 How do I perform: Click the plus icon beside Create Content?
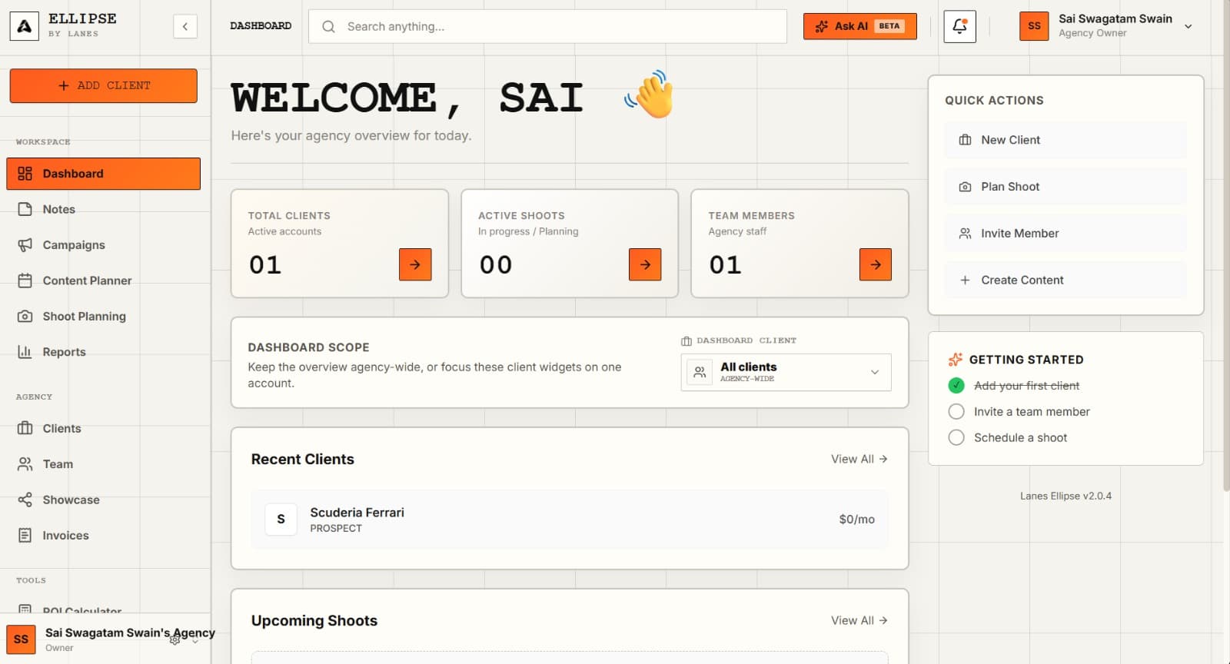pyautogui.click(x=965, y=281)
